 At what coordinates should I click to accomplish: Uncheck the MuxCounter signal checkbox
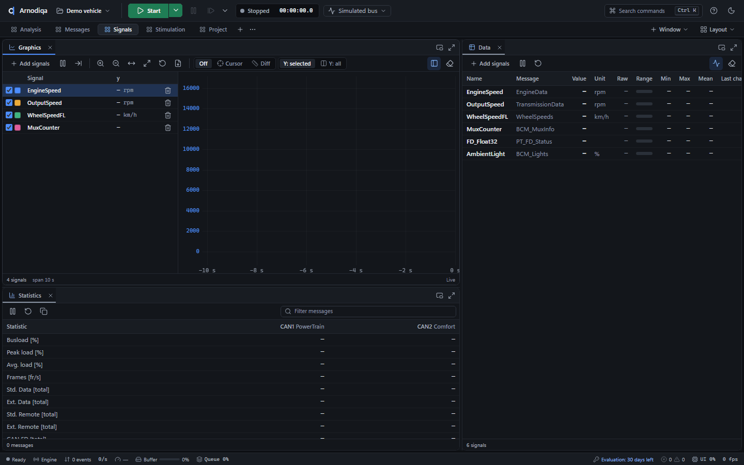coord(9,128)
